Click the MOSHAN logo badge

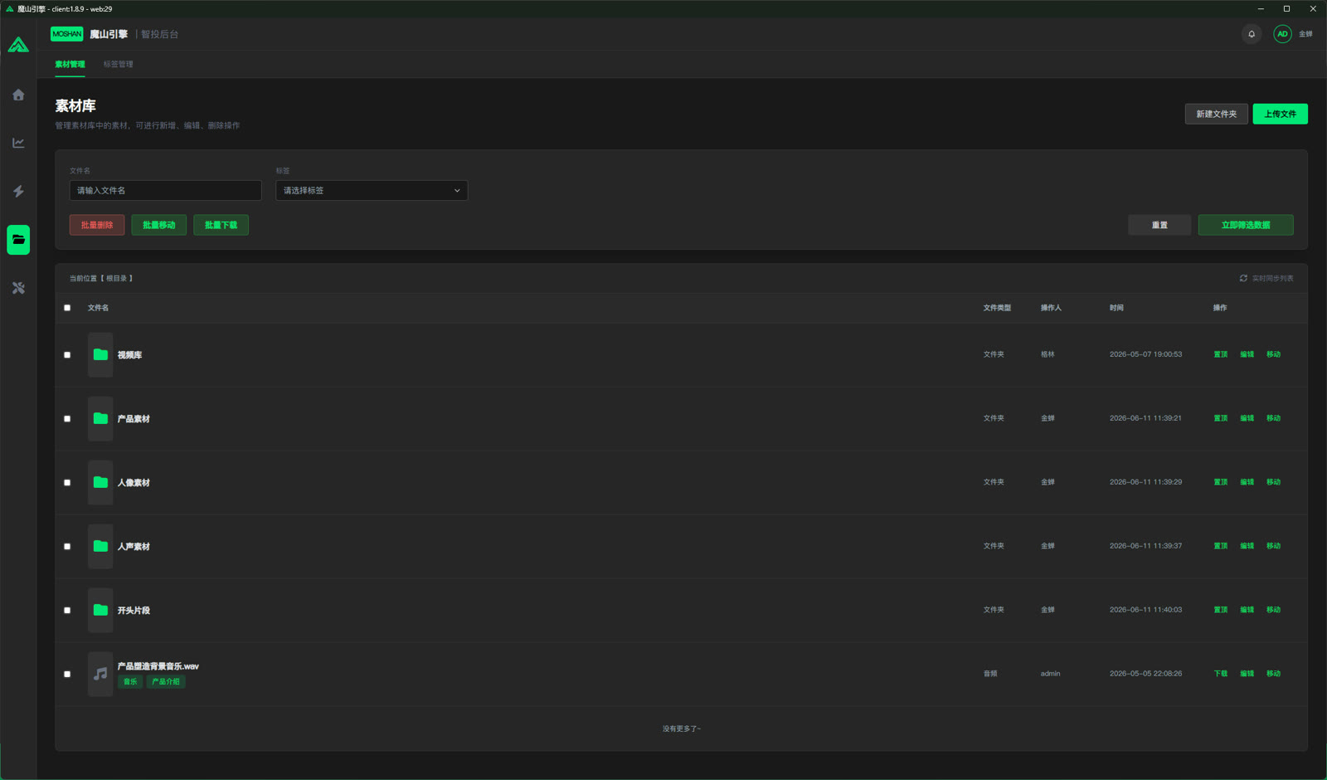66,34
